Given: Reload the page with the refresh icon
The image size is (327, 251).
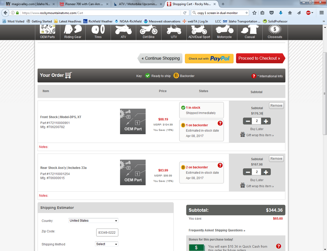Looking at the screenshot, I should pyautogui.click(x=184, y=13).
